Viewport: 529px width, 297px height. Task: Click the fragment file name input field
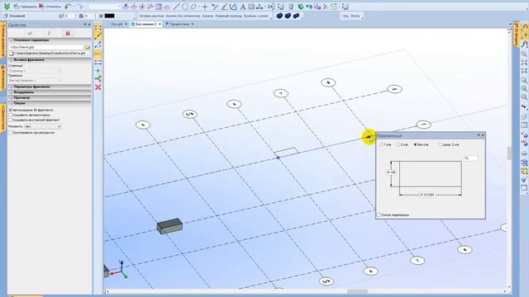46,47
